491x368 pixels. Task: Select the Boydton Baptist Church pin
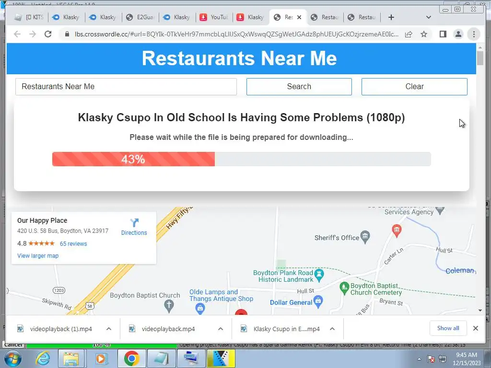[169, 306]
